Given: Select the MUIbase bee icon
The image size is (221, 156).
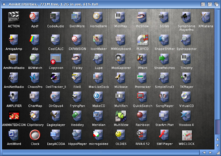Looking at the screenshot, I should point(121,78).
